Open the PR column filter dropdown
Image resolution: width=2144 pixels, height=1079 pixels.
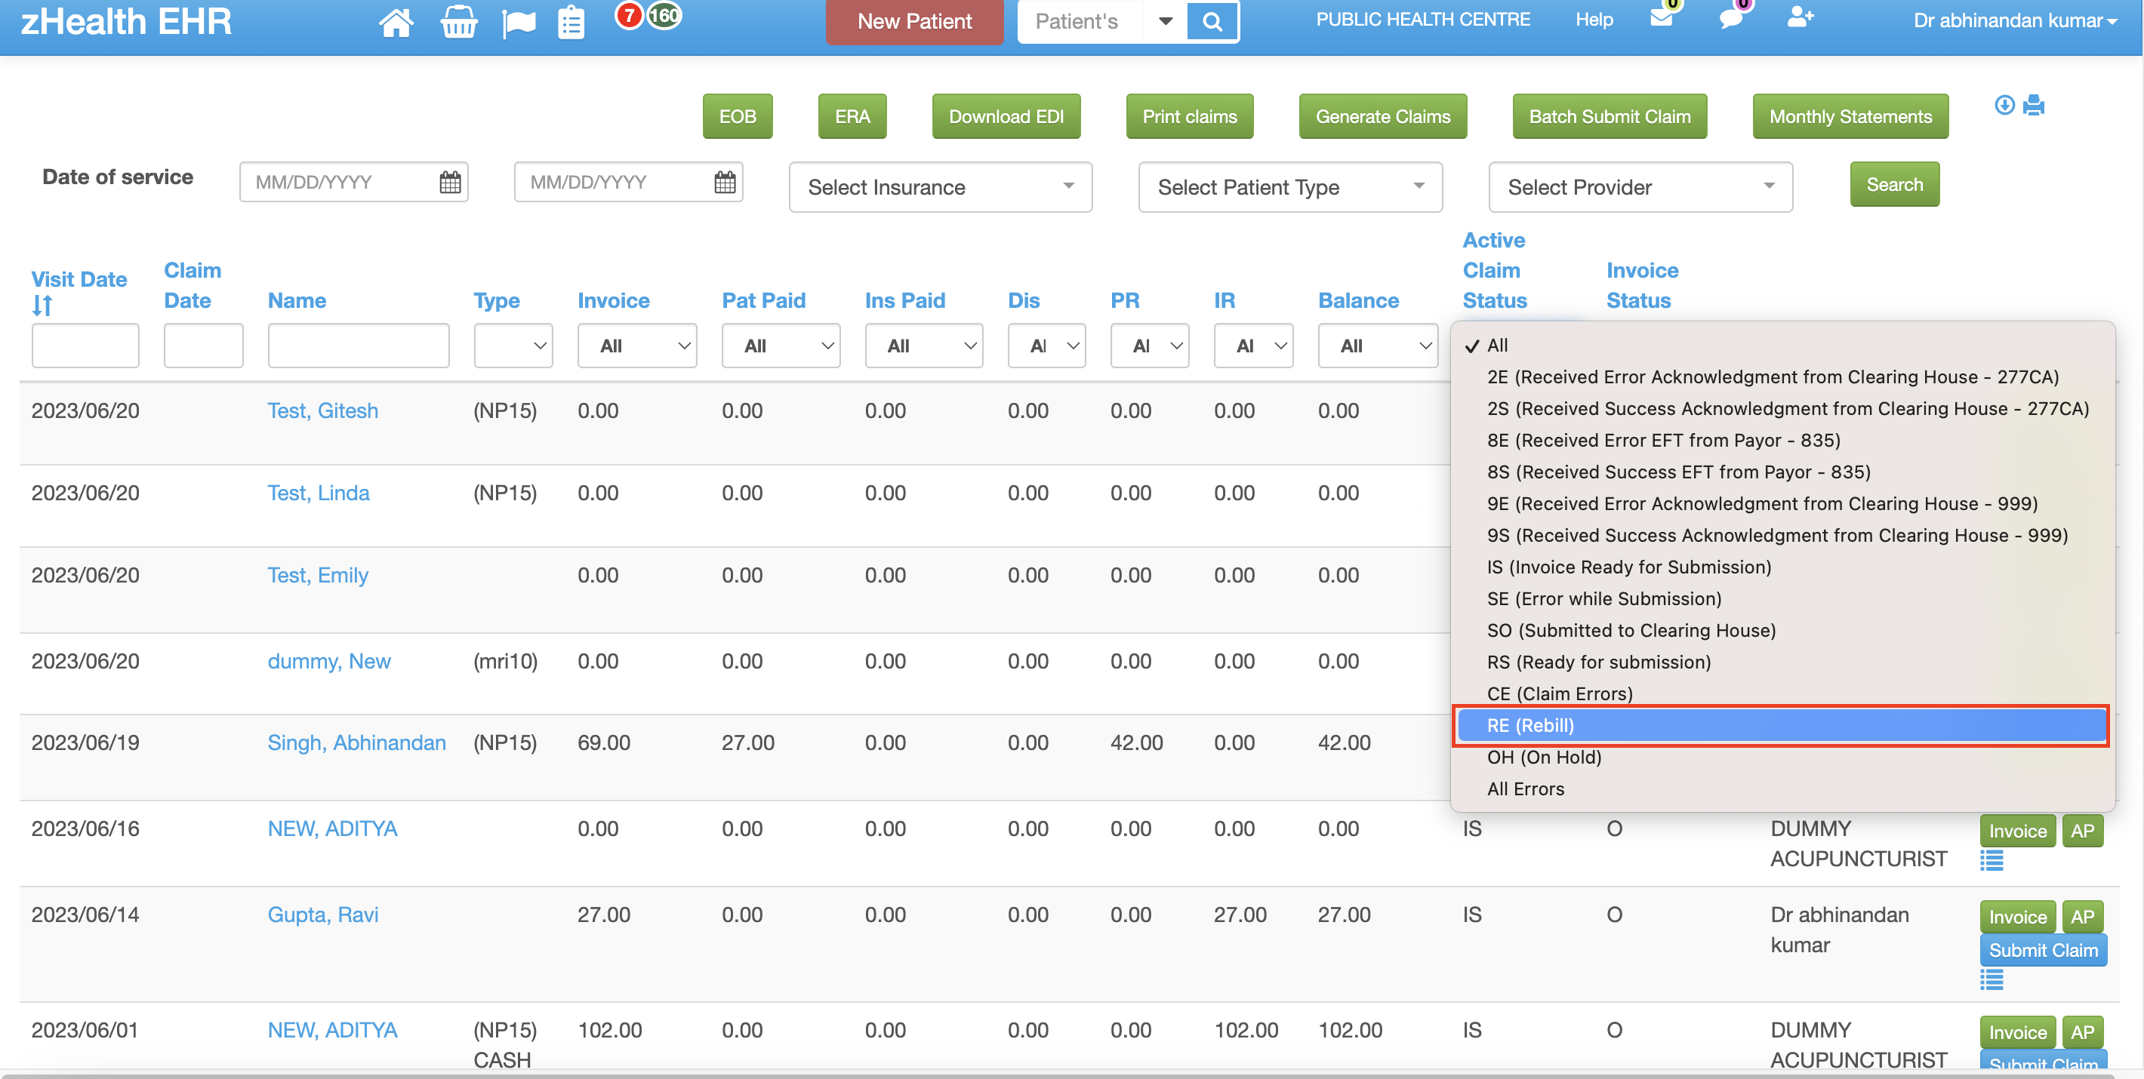(1150, 346)
